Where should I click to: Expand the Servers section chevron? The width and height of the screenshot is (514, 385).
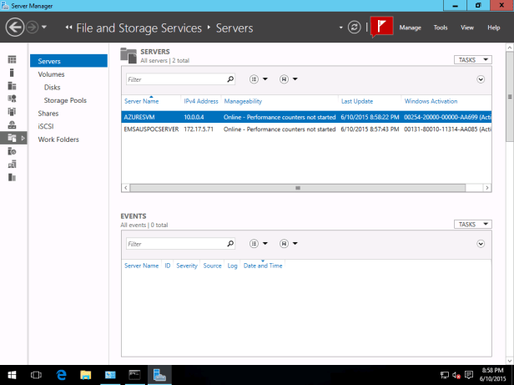click(x=481, y=79)
